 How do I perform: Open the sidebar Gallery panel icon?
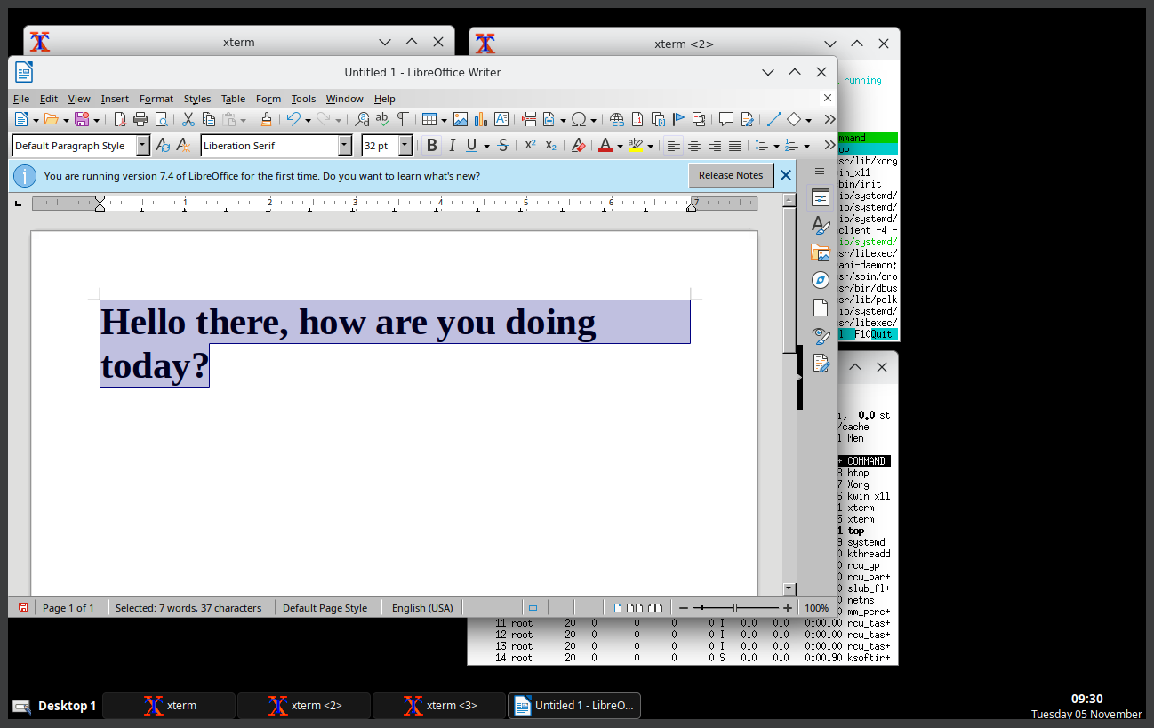click(820, 252)
